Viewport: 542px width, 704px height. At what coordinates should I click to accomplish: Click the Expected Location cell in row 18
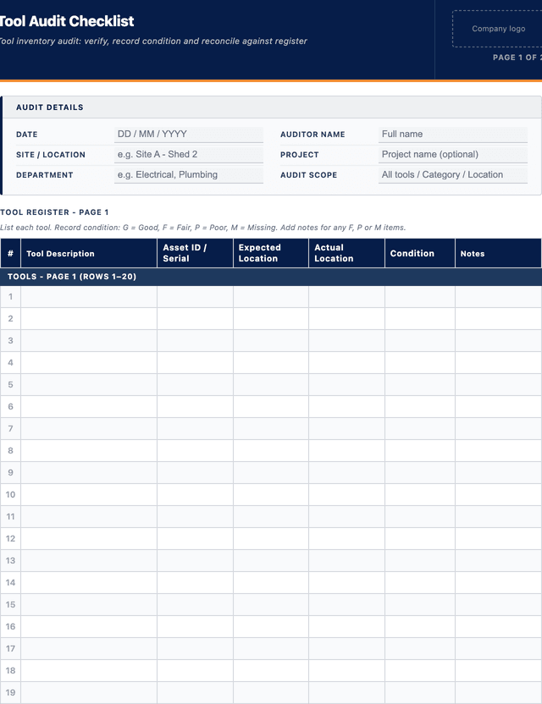tap(271, 671)
